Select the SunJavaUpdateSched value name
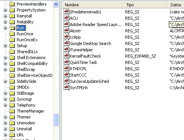 coord(89,81)
